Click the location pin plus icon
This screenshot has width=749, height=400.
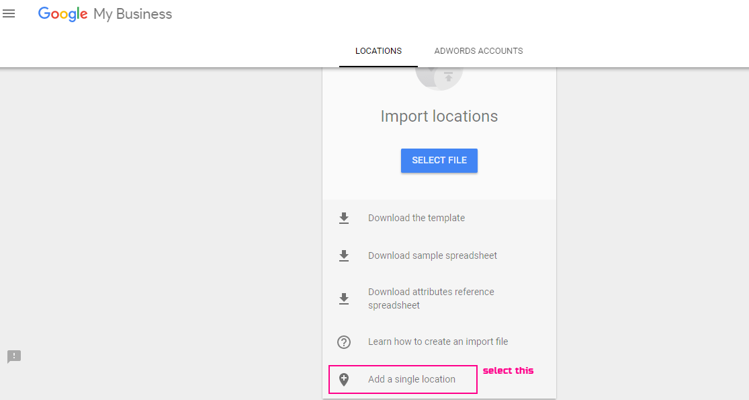(x=344, y=379)
